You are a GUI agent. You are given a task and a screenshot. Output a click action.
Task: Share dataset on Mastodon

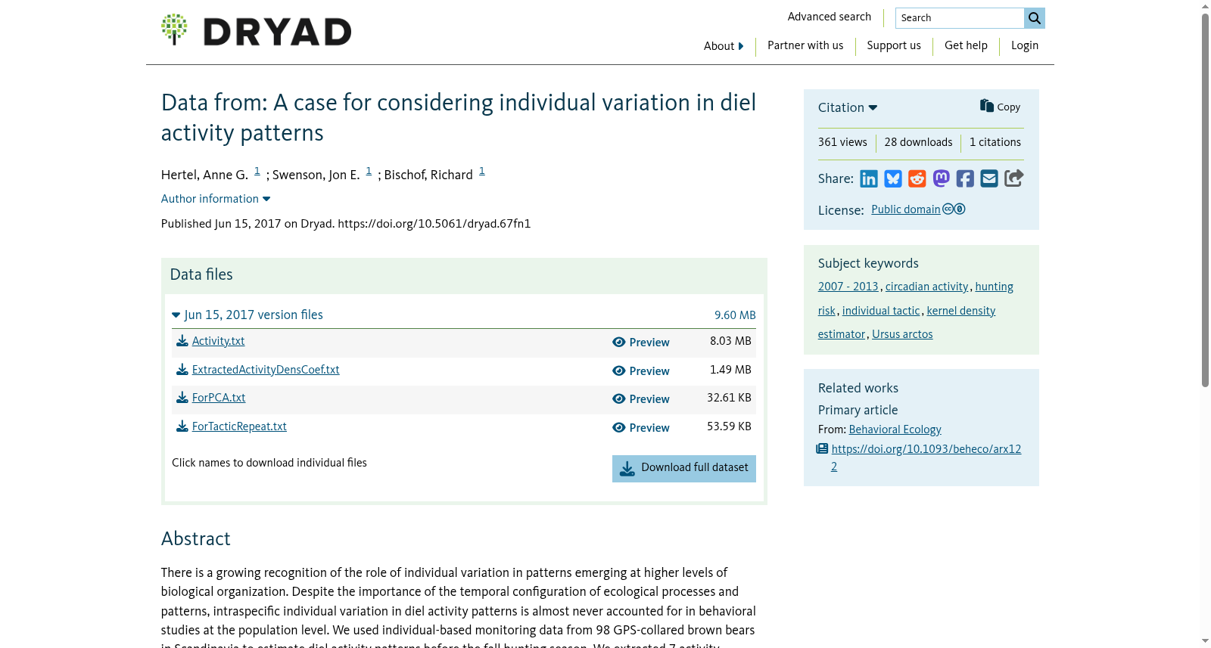tap(941, 178)
